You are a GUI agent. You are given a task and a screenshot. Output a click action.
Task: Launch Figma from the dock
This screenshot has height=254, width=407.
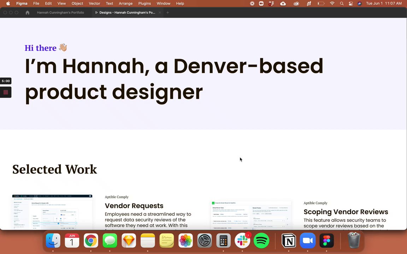[326, 241]
